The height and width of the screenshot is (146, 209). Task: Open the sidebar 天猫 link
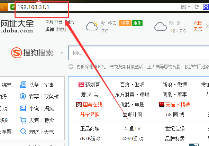[34, 120]
